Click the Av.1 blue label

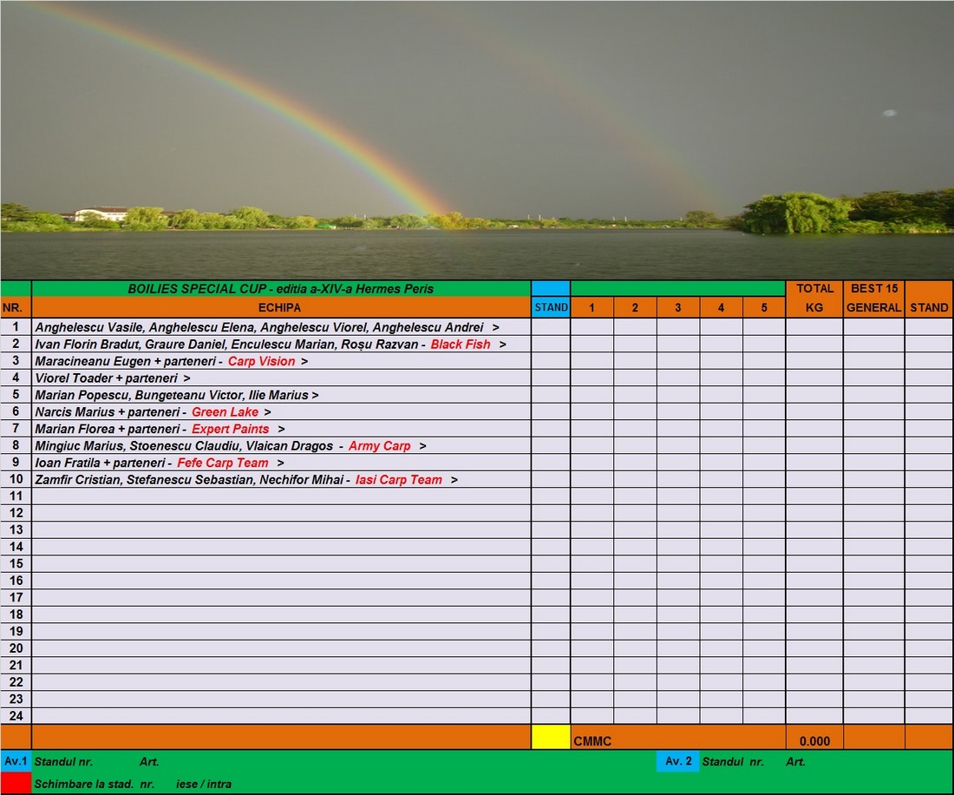(x=16, y=761)
